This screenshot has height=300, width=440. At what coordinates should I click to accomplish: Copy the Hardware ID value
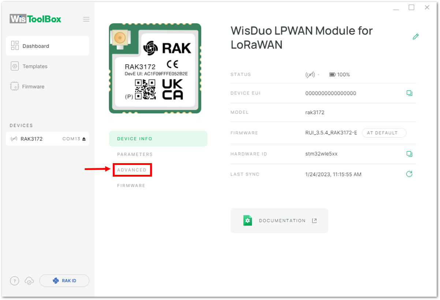tap(409, 154)
